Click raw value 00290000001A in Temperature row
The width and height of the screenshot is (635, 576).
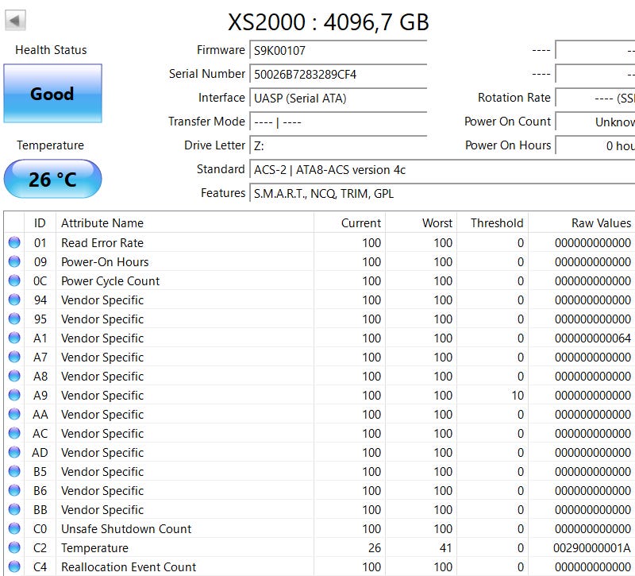point(591,547)
